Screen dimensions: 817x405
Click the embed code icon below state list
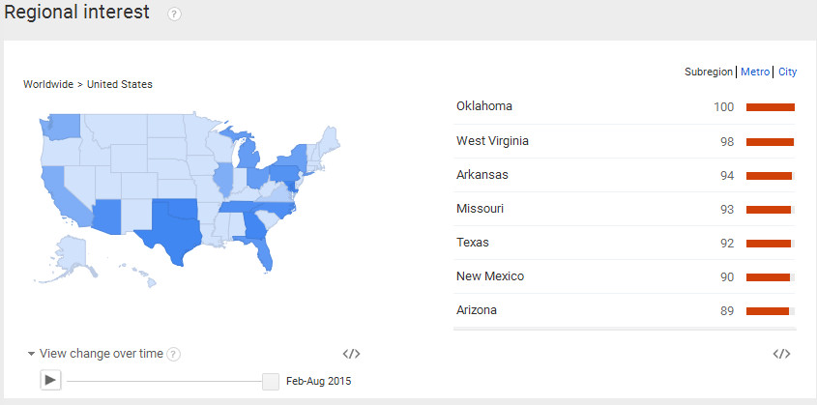pos(781,354)
